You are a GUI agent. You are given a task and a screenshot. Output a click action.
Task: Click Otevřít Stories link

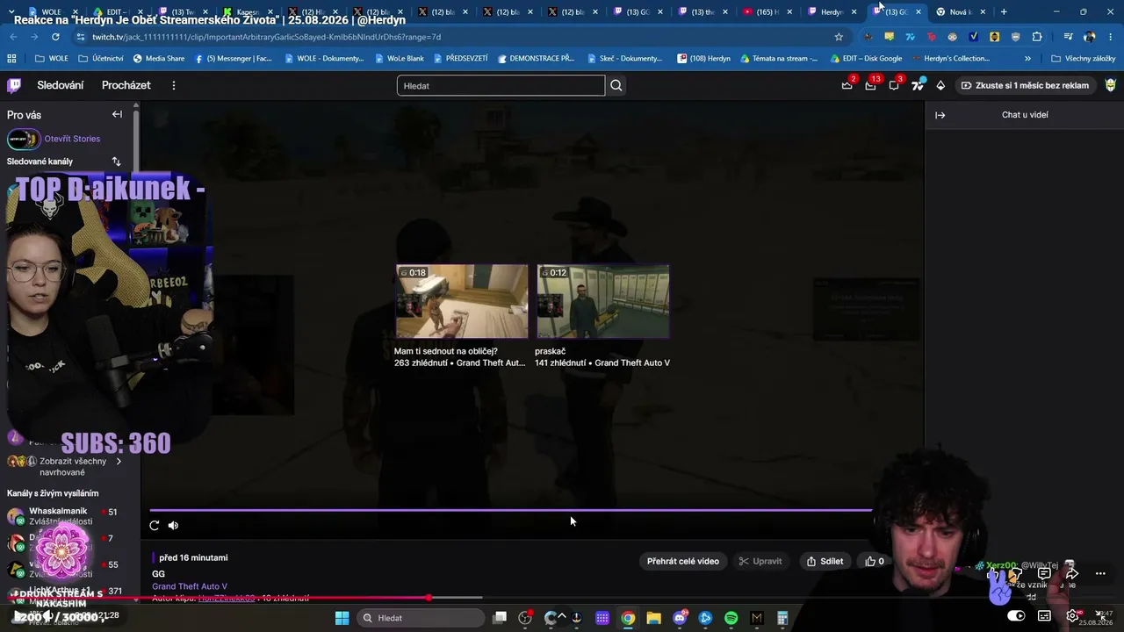tap(72, 139)
